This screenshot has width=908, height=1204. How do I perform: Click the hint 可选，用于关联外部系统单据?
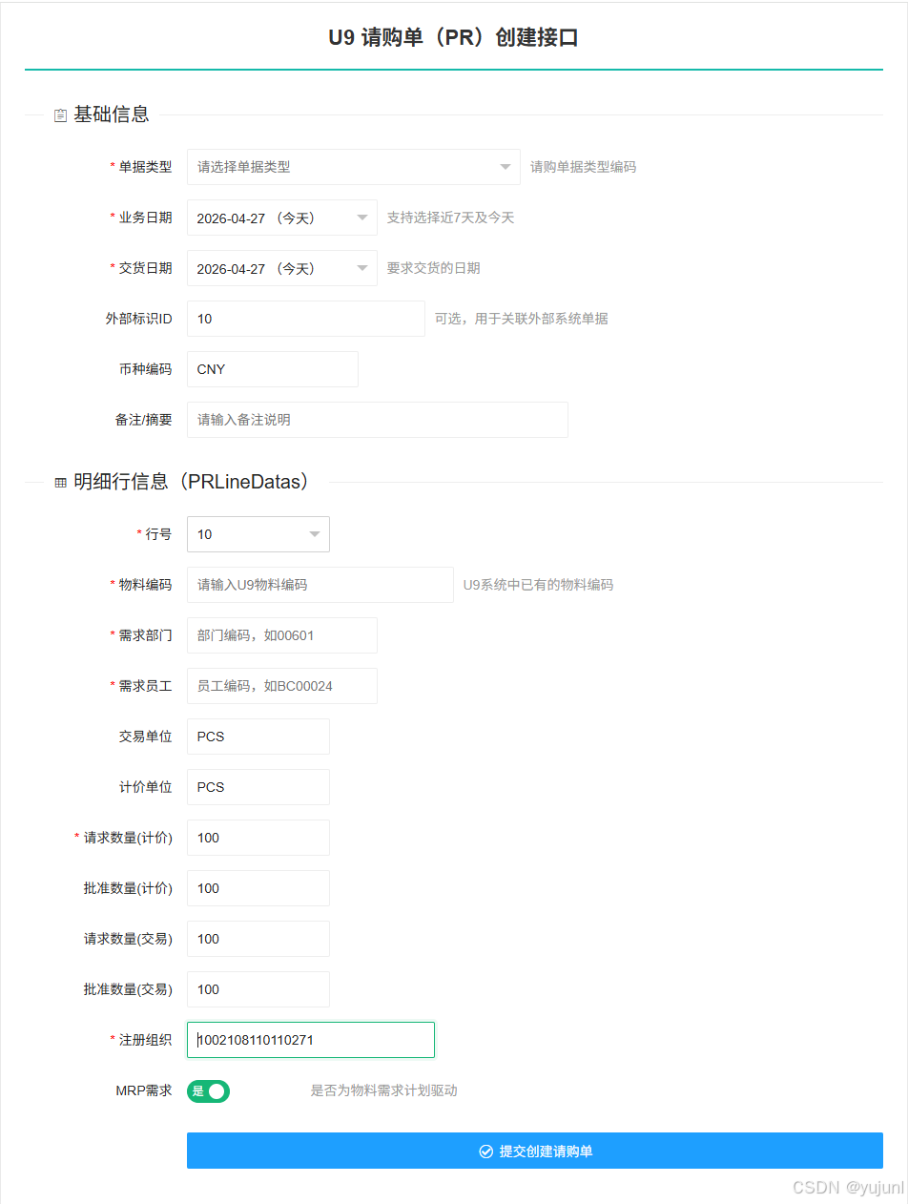coord(522,319)
